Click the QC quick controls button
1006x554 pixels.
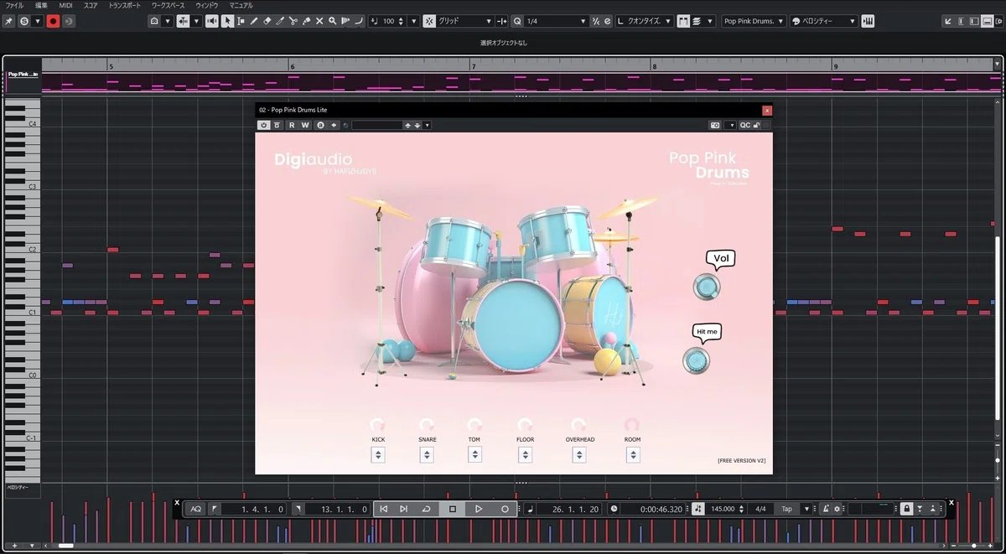coord(744,125)
